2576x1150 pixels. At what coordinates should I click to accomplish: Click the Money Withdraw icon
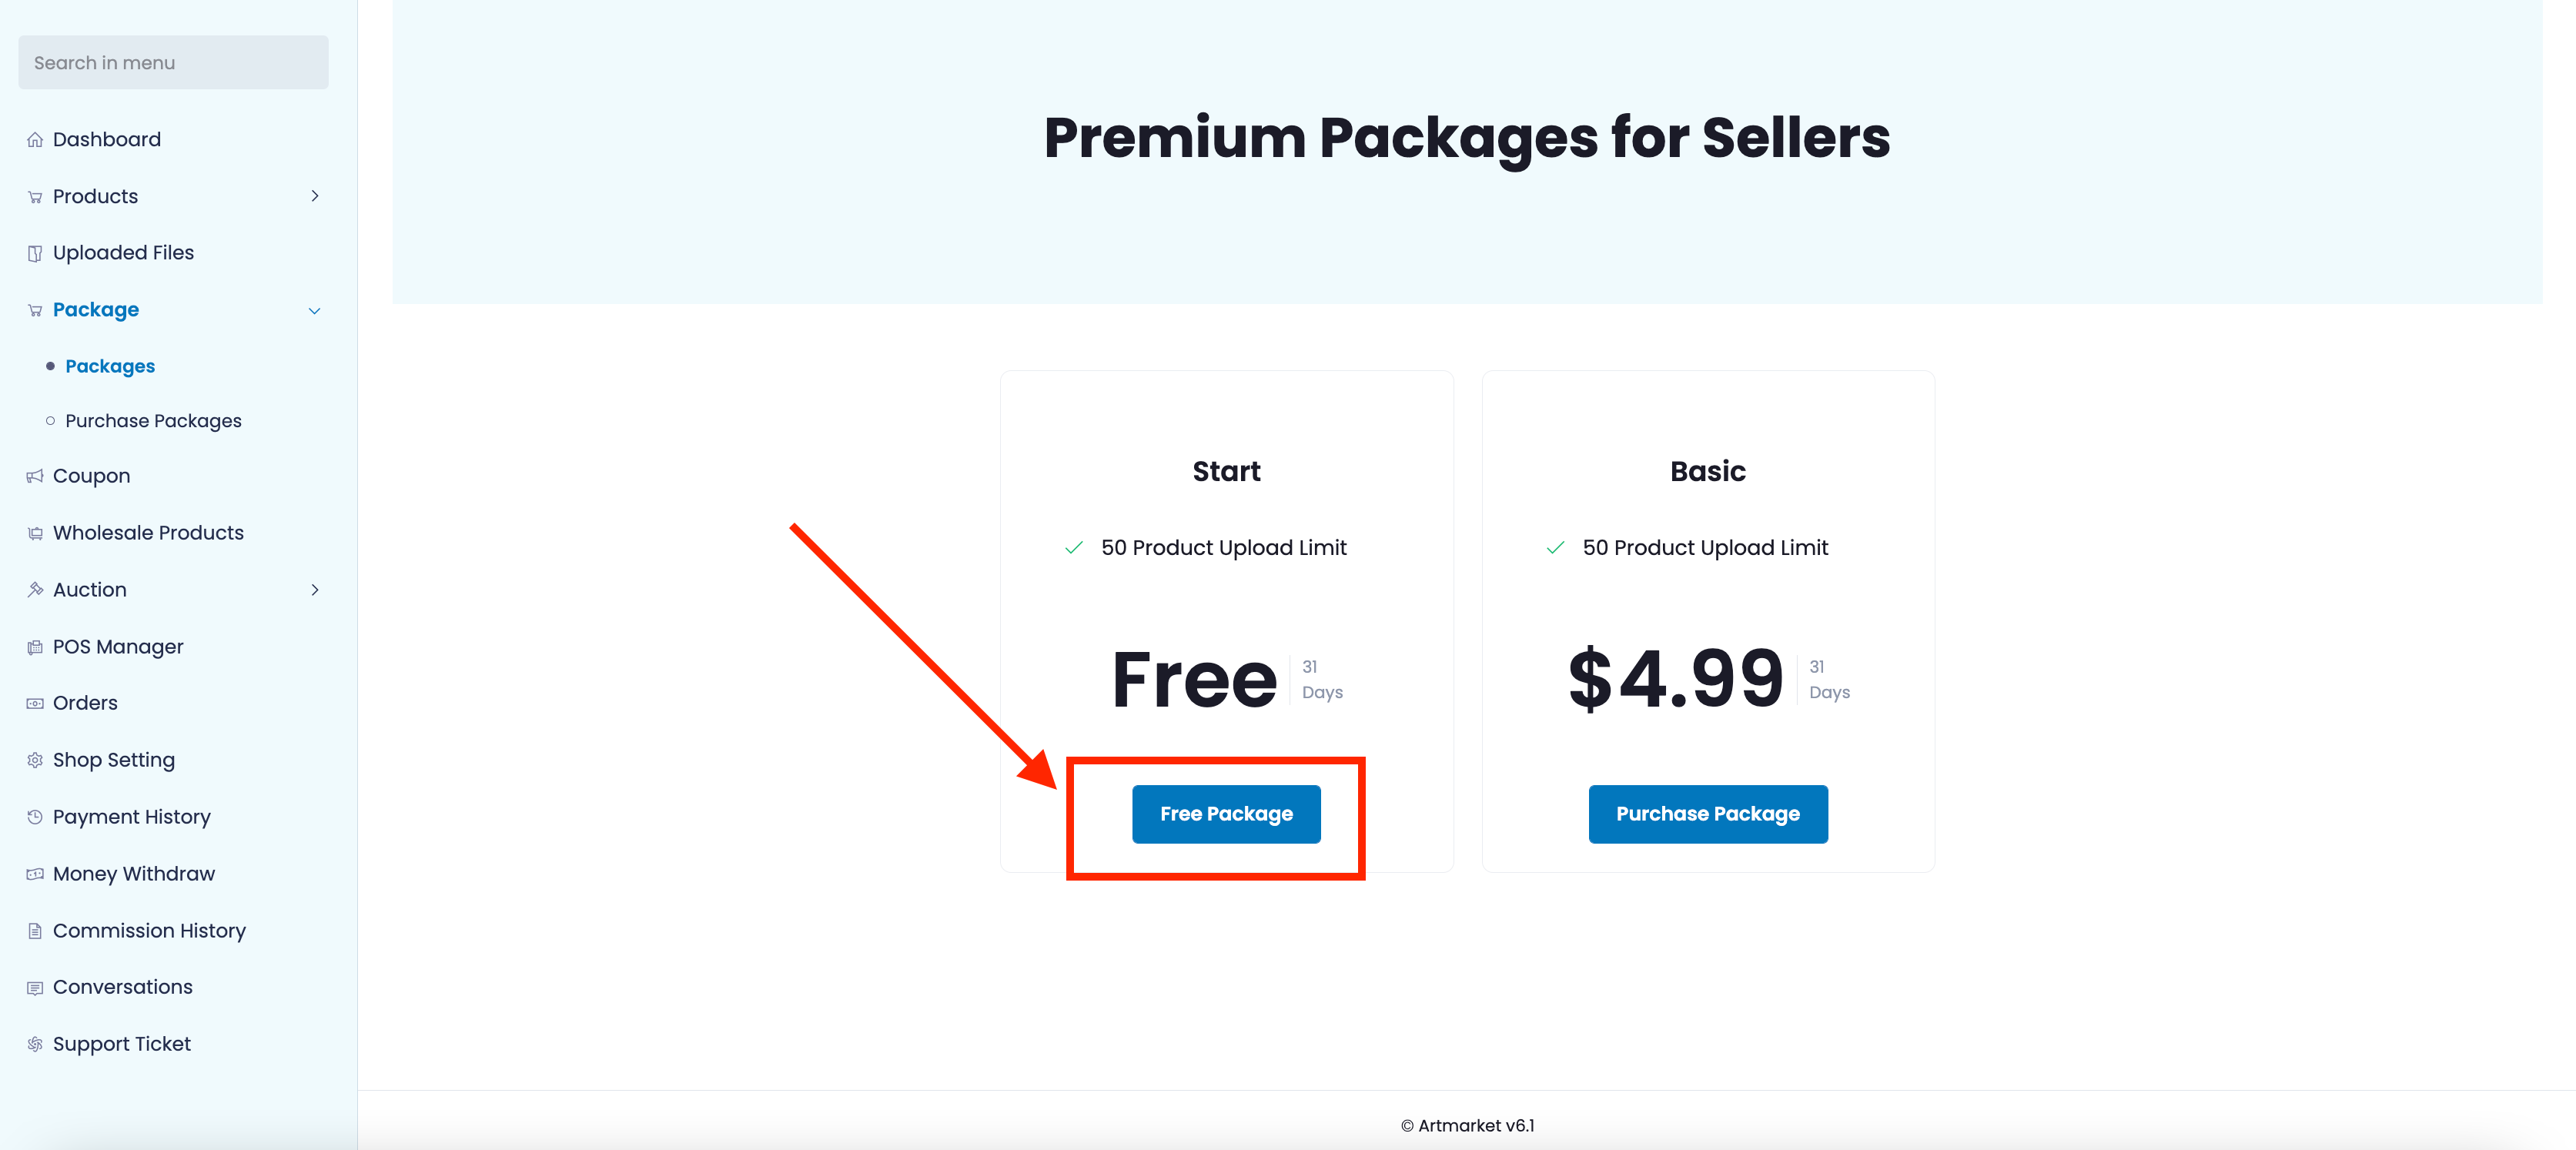pos(35,874)
